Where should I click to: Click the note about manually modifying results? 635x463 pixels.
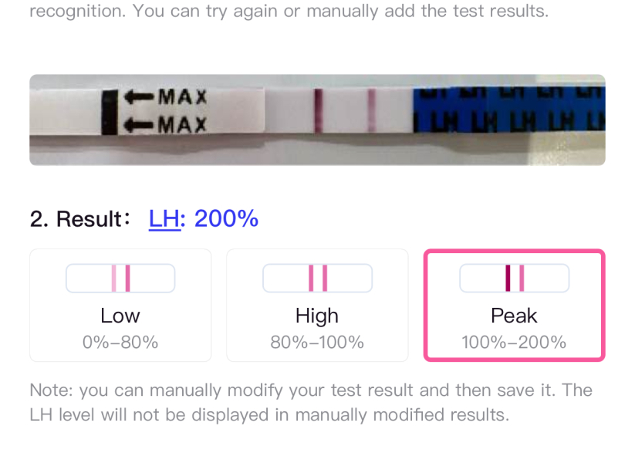coord(310,402)
